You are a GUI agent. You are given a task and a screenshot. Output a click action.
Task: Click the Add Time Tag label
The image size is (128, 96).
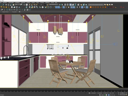tap(112, 95)
